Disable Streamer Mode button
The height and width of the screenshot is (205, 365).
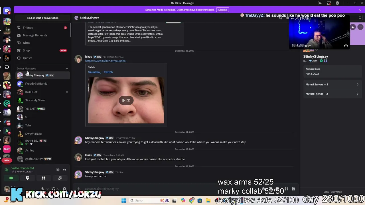pos(222,10)
